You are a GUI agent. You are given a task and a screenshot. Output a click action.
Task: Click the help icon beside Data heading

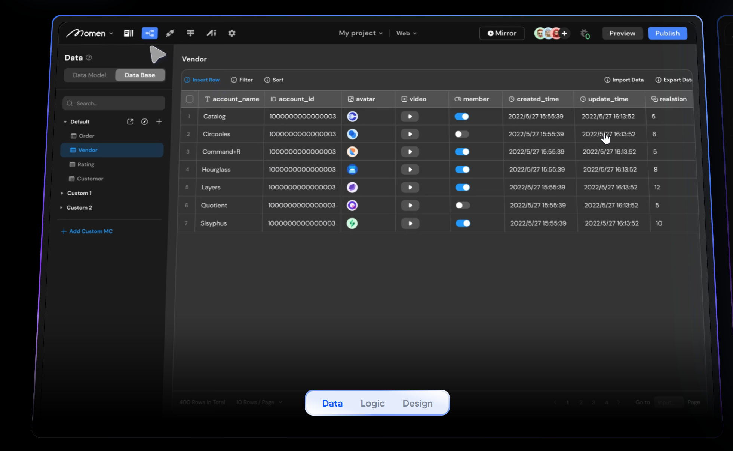click(x=89, y=58)
